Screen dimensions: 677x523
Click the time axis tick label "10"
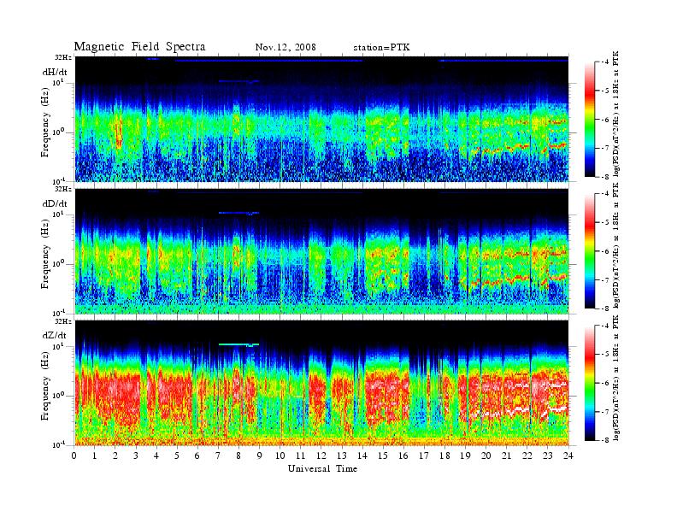coord(280,455)
